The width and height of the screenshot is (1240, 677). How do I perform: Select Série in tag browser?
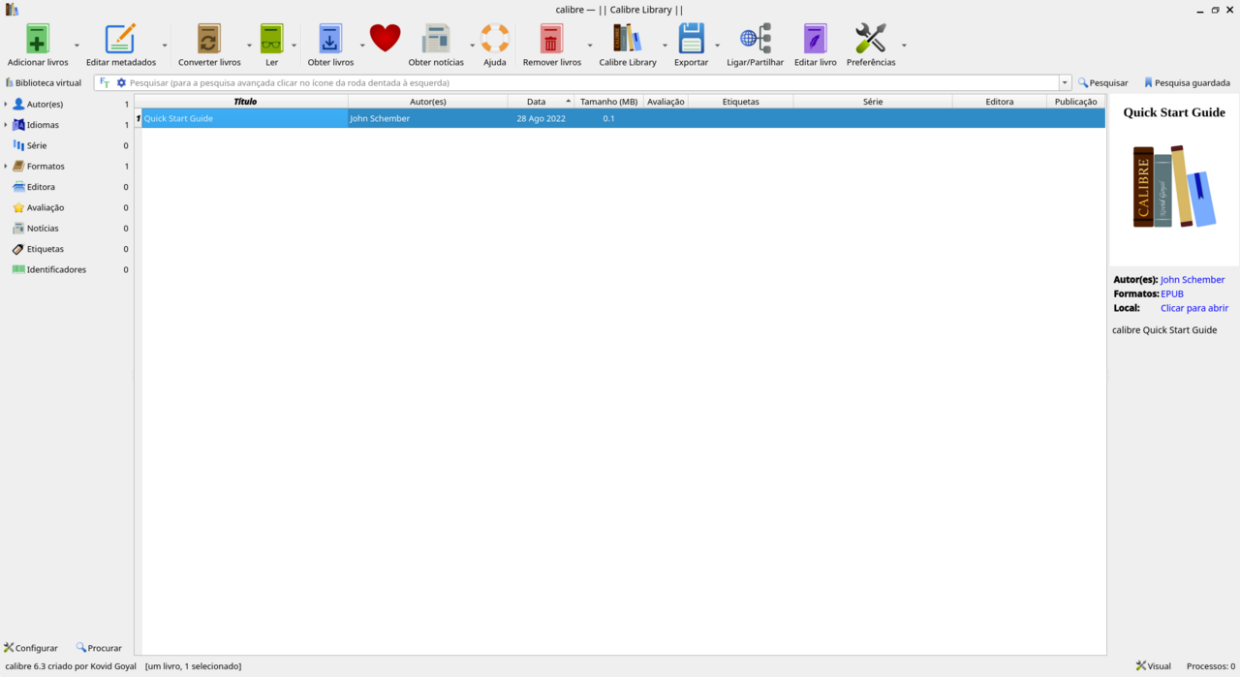point(37,145)
